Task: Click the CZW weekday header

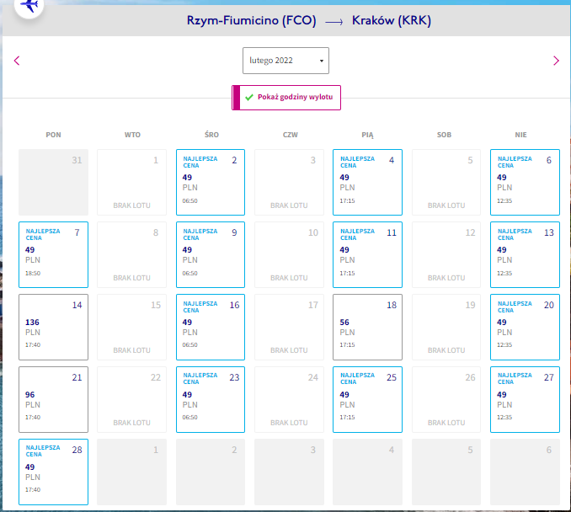Action: (291, 135)
